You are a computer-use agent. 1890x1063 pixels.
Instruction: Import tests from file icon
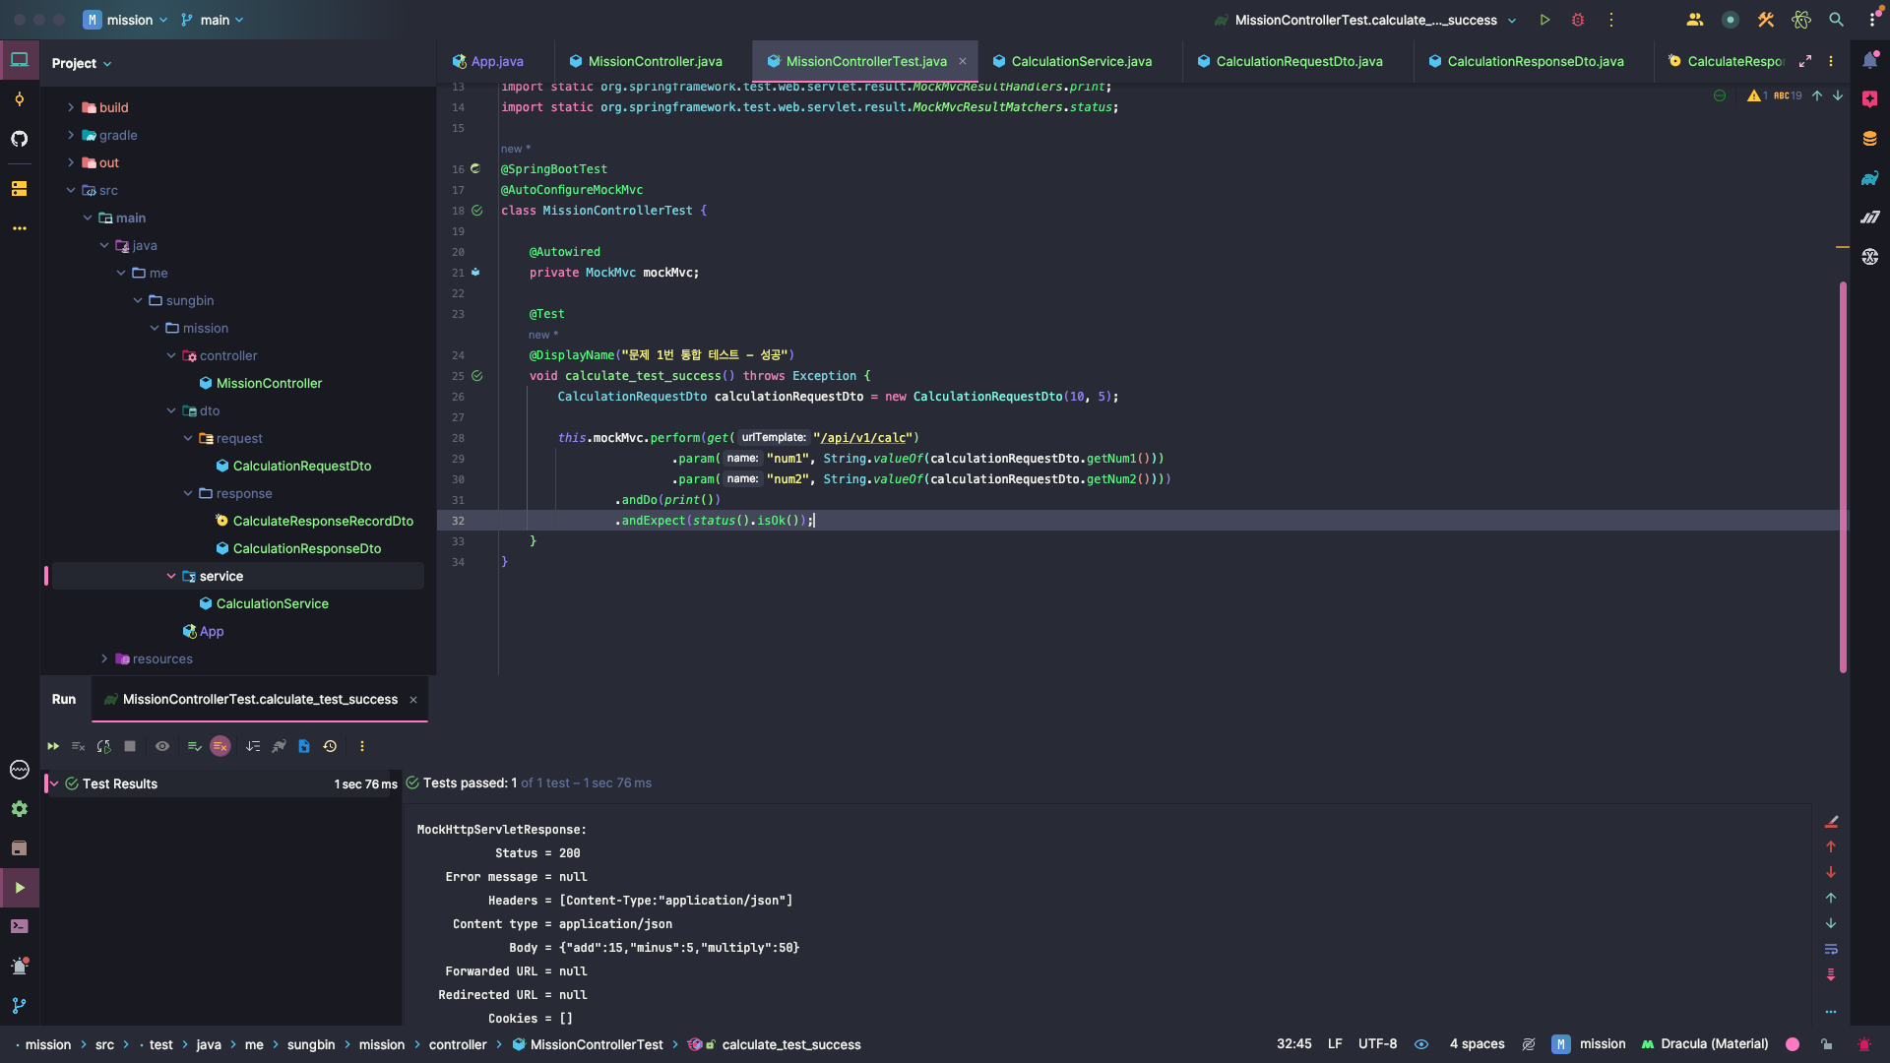point(304,746)
